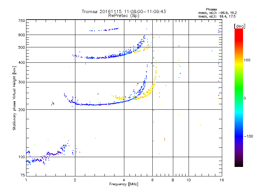Click y-axis tick label "300"
The width and height of the screenshot is (261, 196).
(22, 82)
